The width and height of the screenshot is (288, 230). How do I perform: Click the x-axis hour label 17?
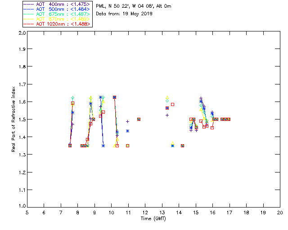tap(229, 212)
